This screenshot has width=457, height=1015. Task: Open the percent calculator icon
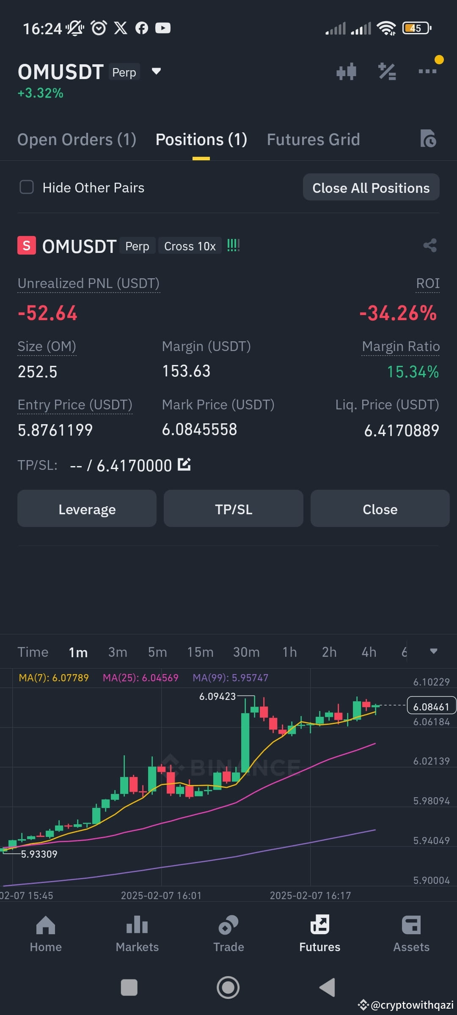point(387,71)
